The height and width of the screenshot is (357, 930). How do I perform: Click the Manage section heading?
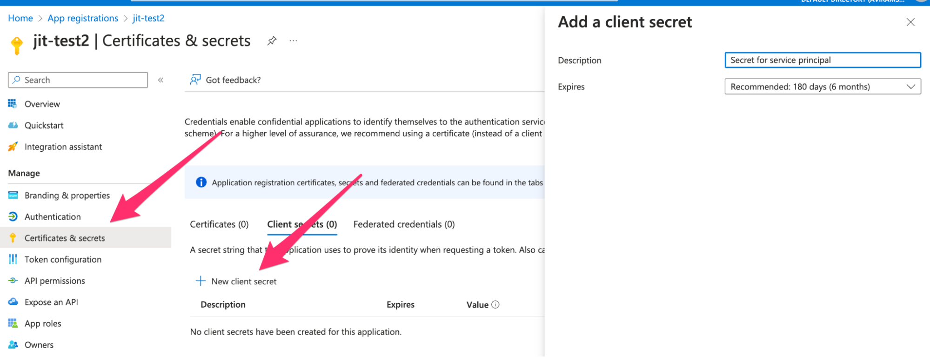(x=24, y=173)
